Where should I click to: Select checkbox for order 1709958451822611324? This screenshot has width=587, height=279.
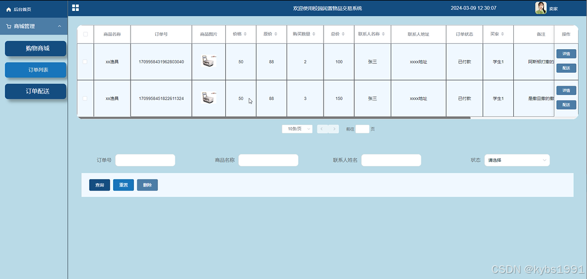(x=85, y=98)
